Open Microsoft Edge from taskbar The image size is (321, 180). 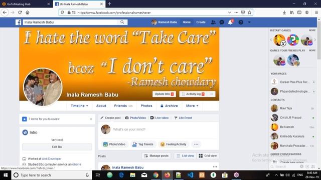(x=121, y=175)
